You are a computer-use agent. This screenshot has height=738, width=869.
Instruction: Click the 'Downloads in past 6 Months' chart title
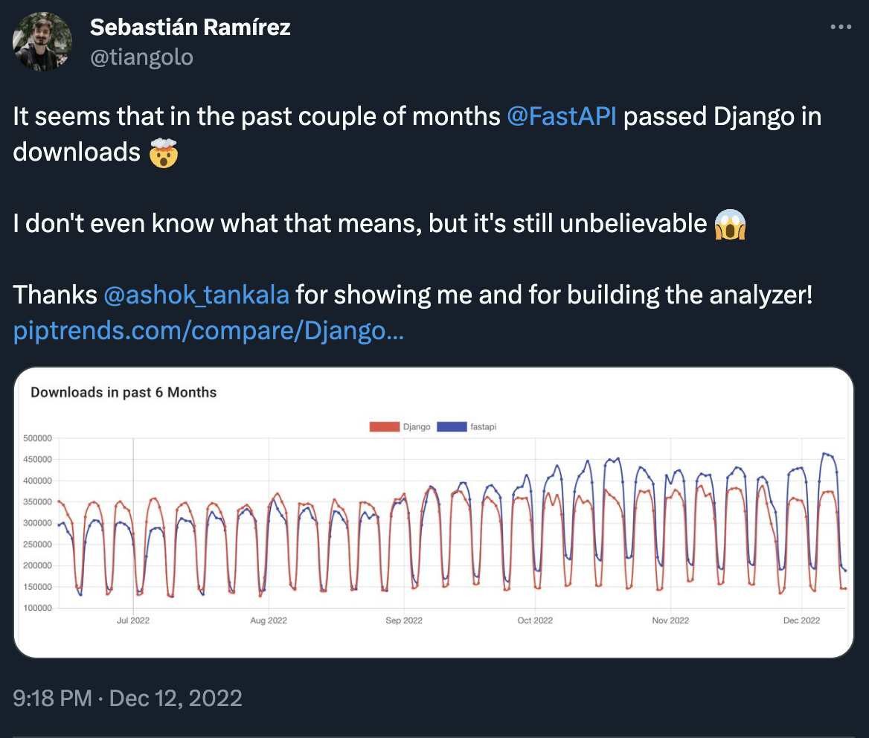coord(124,392)
